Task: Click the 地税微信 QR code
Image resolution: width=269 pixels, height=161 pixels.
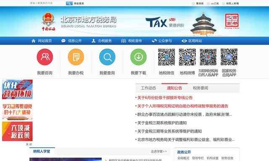Action: point(166,57)
